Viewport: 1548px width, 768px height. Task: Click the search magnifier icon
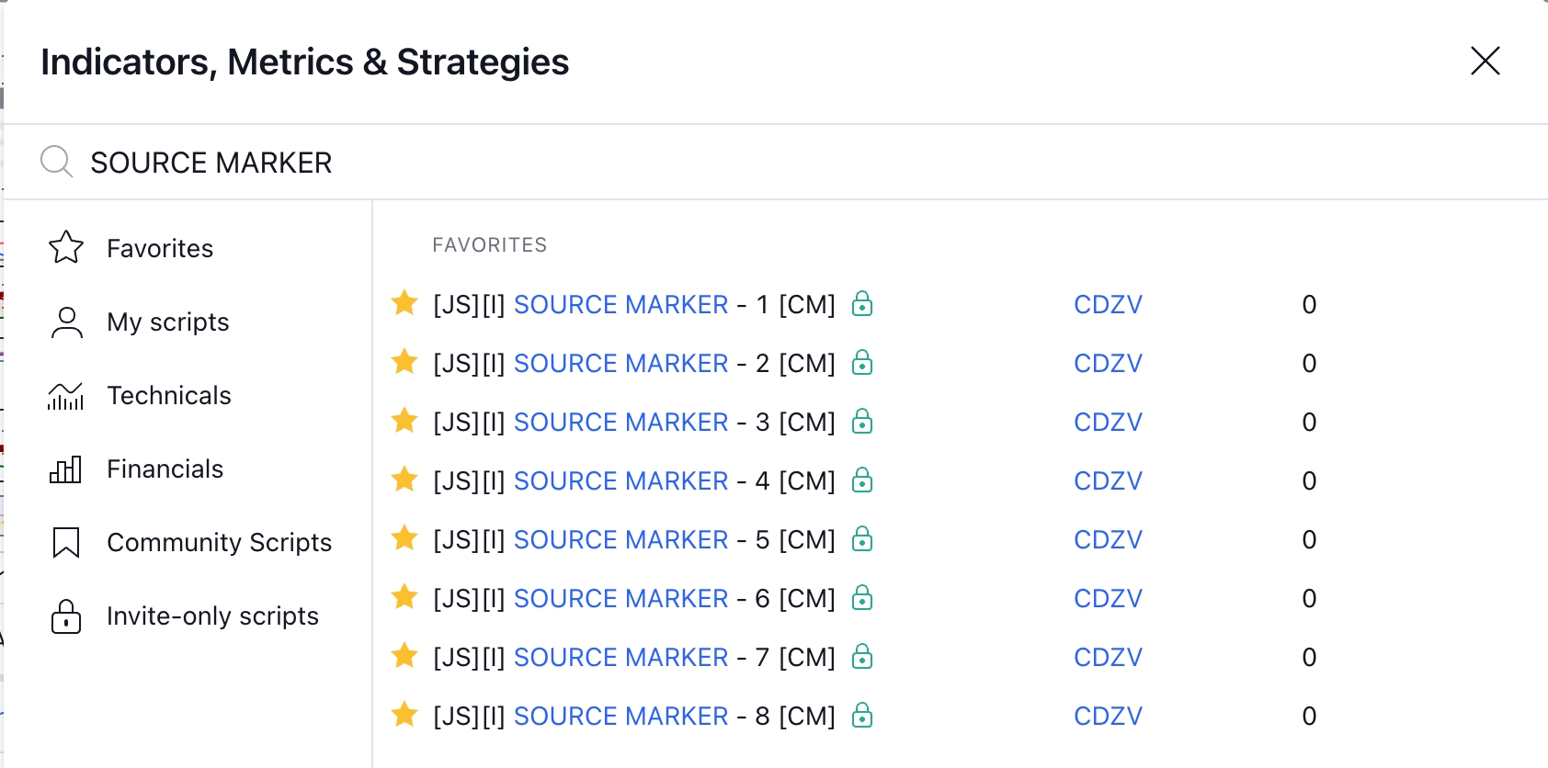point(56,162)
